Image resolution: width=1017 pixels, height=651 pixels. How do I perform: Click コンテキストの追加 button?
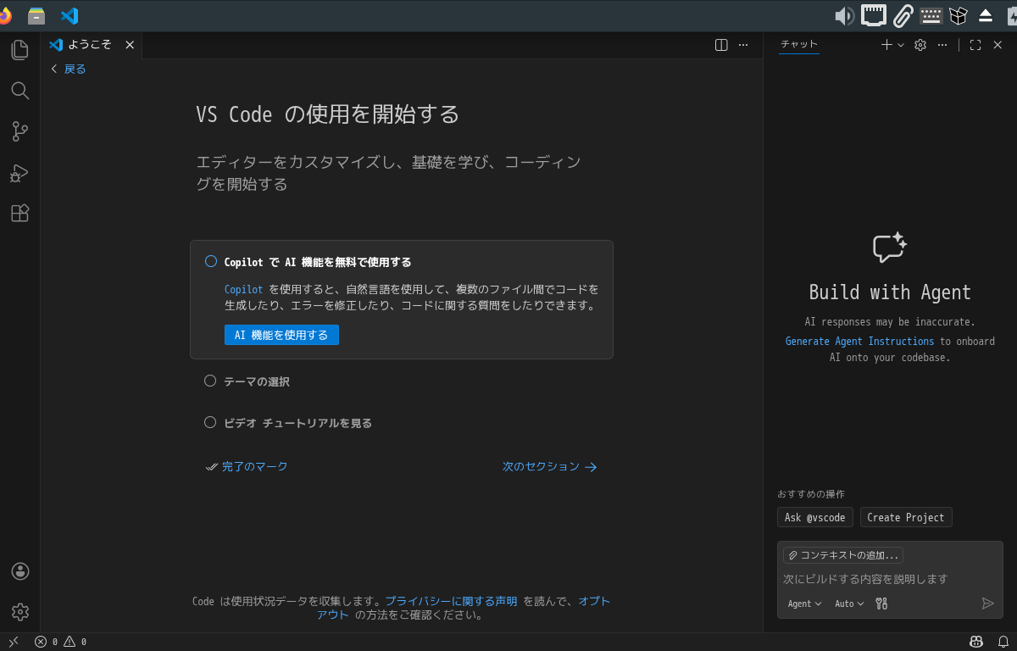pyautogui.click(x=843, y=555)
